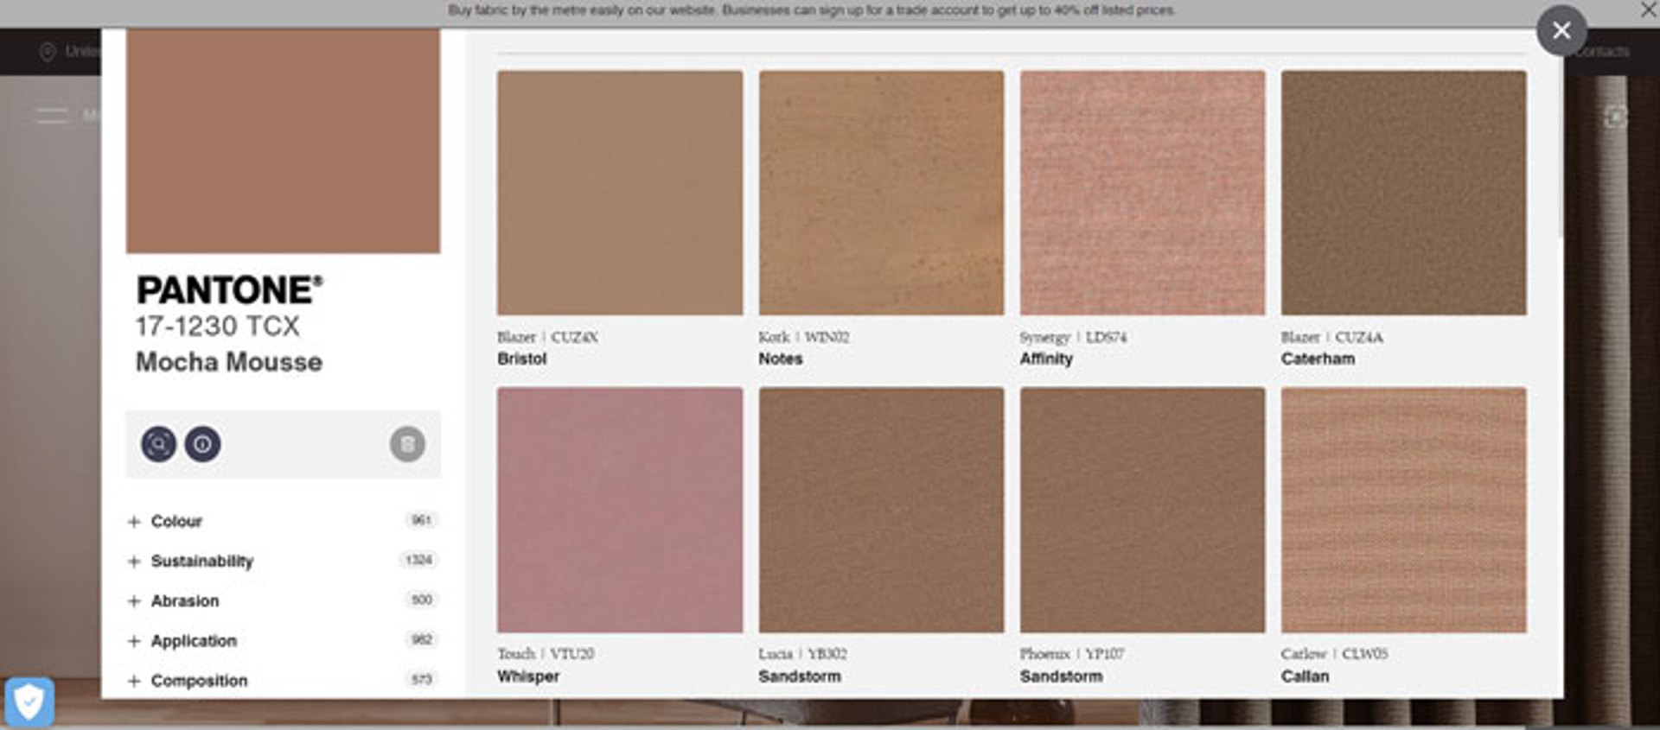Click the Affinity fabric name
The height and width of the screenshot is (730, 1660).
[1046, 359]
